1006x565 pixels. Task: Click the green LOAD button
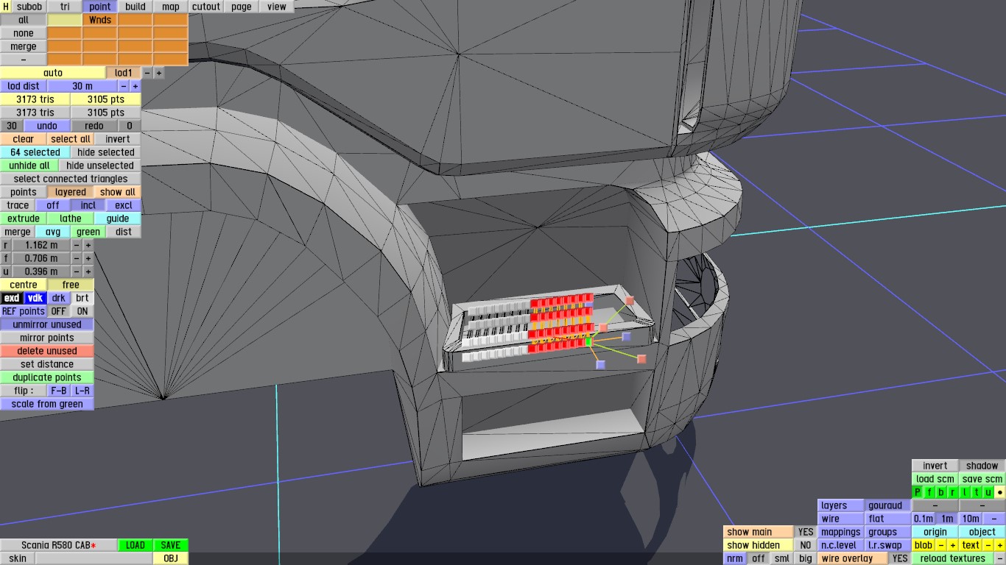pos(136,545)
